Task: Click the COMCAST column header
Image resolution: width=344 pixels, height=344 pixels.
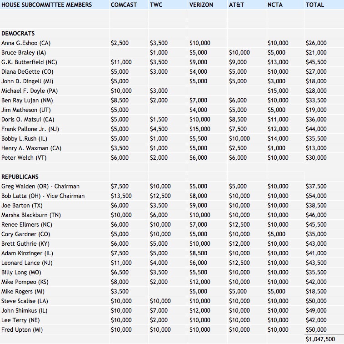Action: [x=124, y=5]
